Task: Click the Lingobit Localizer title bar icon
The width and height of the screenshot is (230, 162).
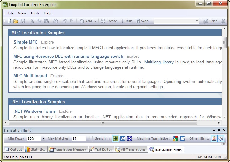Action: (5, 5)
